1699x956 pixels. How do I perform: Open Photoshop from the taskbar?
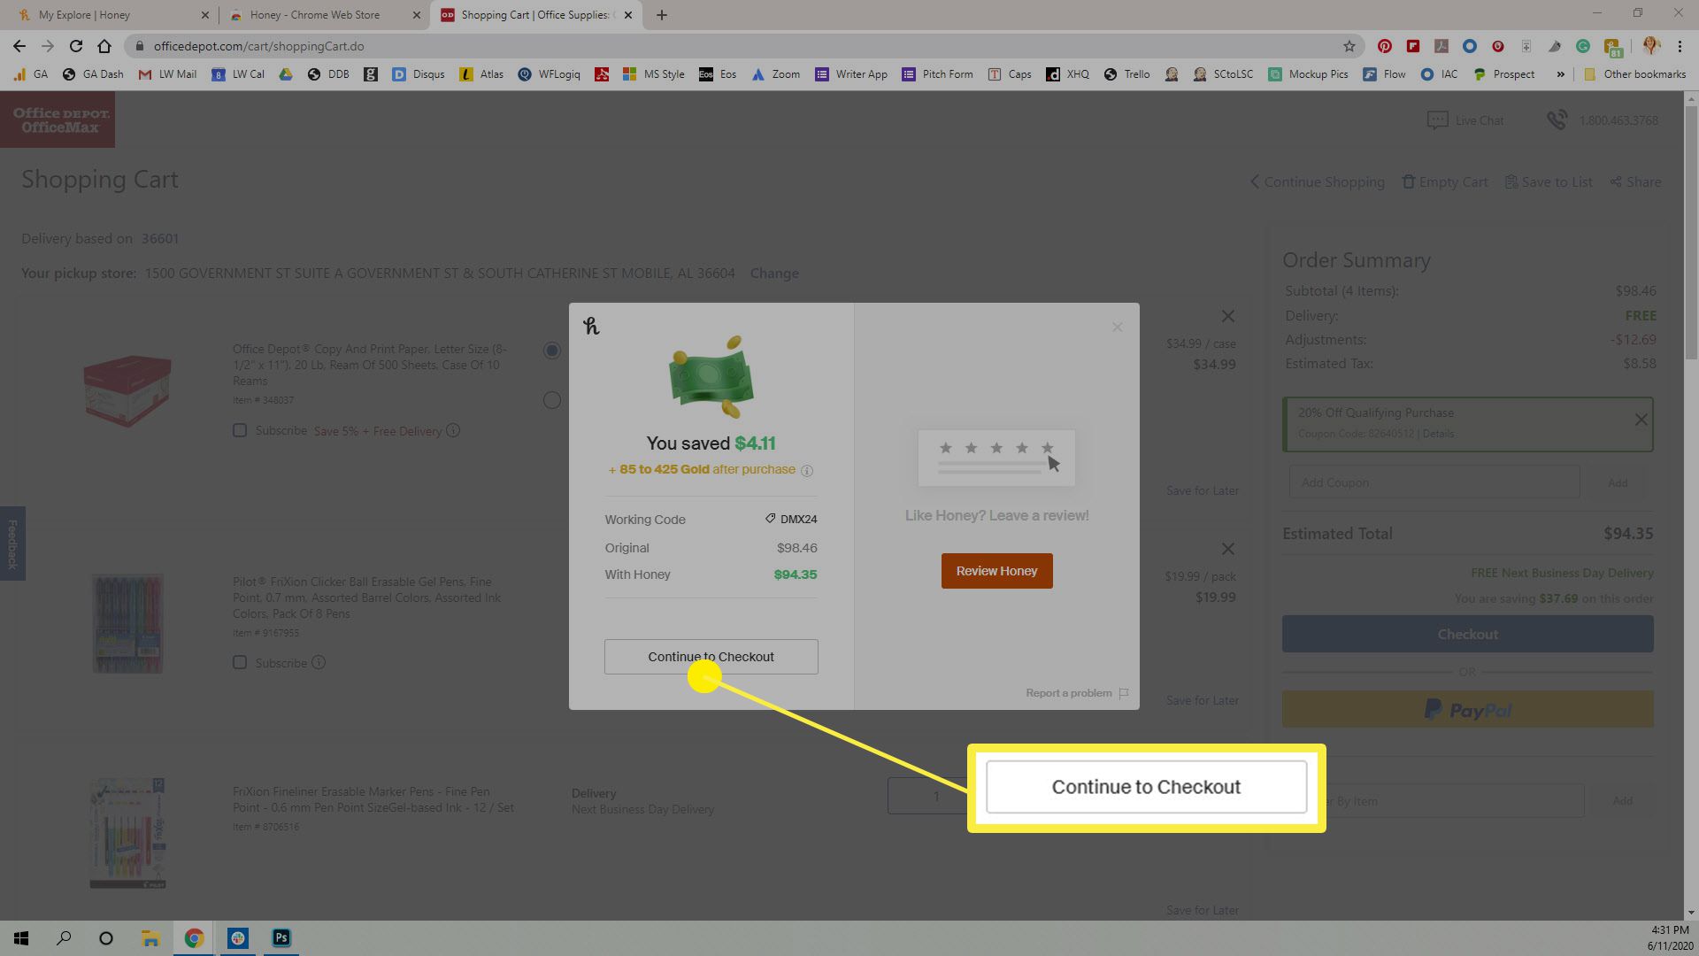(x=281, y=938)
